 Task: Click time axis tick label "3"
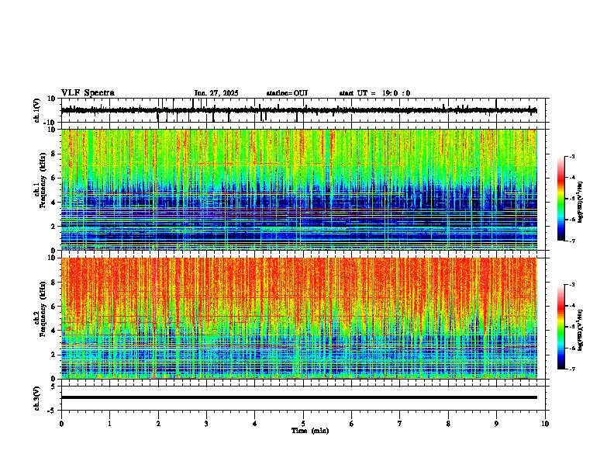[x=206, y=424]
